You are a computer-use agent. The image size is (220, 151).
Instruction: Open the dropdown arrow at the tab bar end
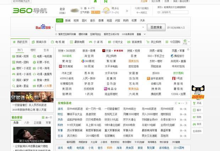pyautogui.click(x=189, y=42)
